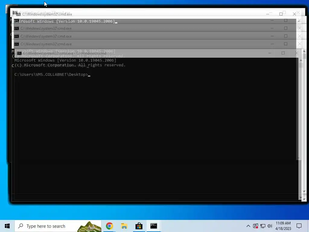Maximize the cmd.exe - r.cmd window
The width and height of the screenshot is (309, 232).
point(283,53)
